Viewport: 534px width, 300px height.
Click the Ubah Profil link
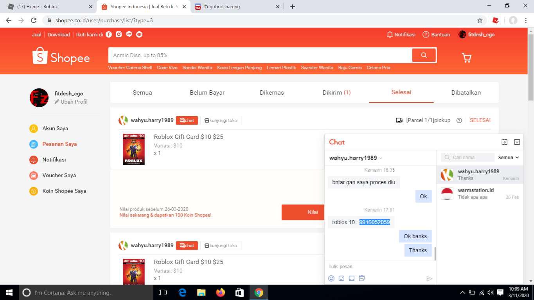[x=71, y=102]
